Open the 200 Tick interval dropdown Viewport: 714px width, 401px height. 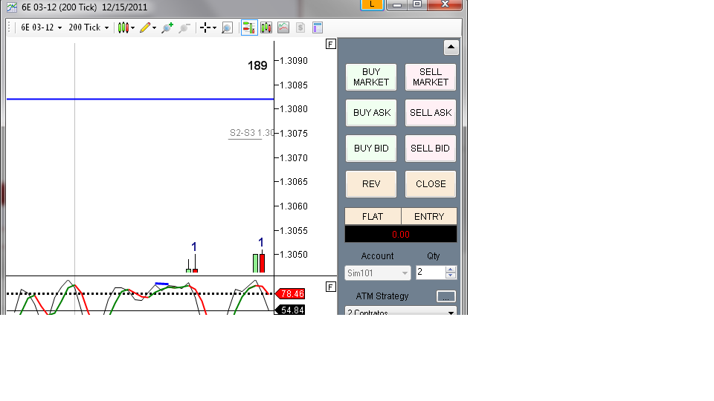(89, 27)
